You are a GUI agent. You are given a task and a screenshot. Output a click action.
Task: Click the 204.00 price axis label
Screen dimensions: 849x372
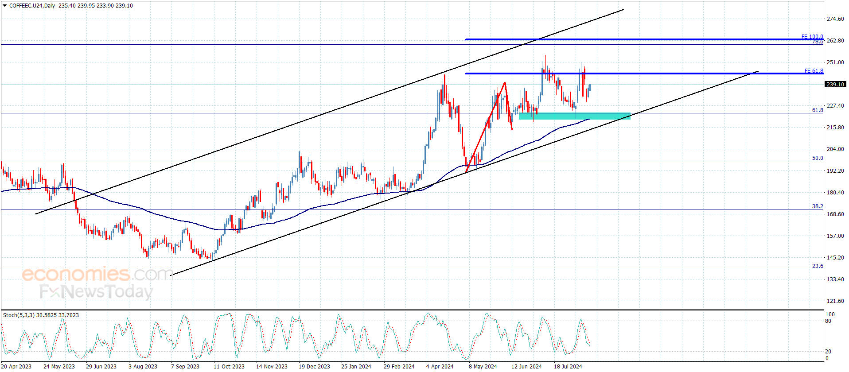pyautogui.click(x=835, y=149)
